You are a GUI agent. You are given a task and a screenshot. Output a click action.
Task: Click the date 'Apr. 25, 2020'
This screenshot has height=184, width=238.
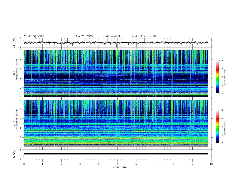84,36
